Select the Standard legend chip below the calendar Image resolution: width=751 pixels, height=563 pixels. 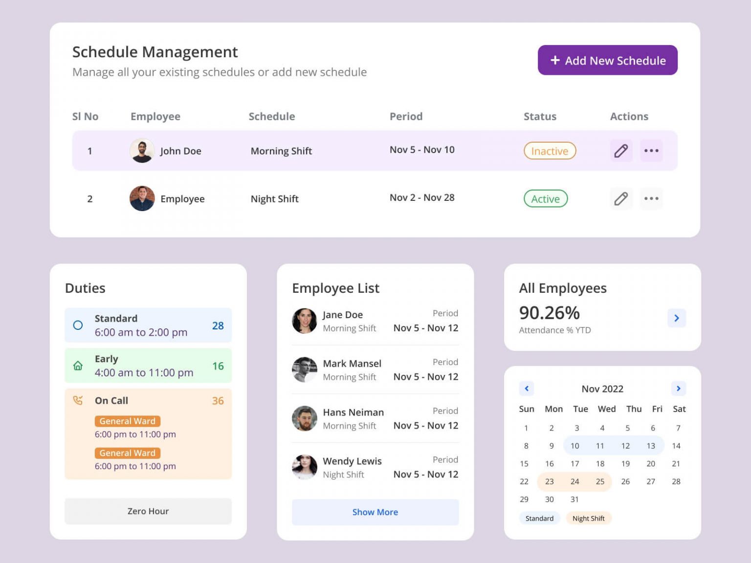pos(539,518)
